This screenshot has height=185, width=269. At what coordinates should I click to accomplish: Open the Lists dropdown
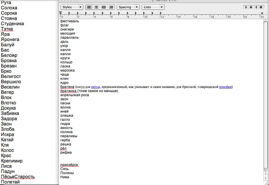coord(153,7)
